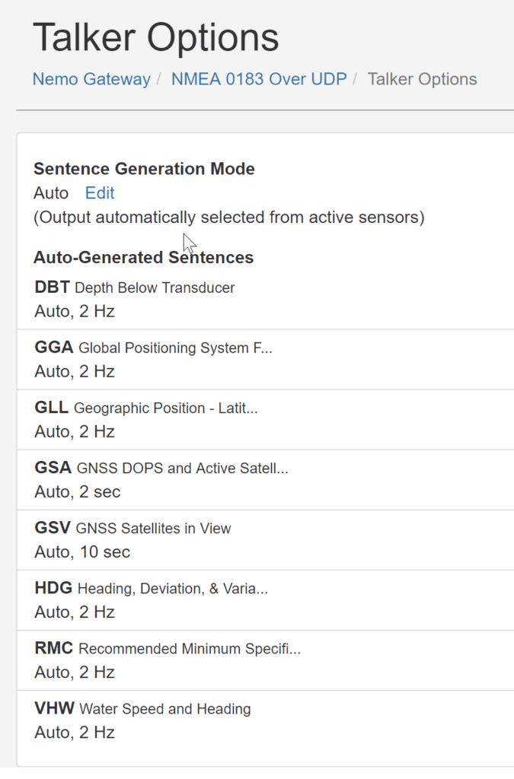This screenshot has width=514, height=779.
Task: Select the HDG sentence code
Action: click(53, 588)
